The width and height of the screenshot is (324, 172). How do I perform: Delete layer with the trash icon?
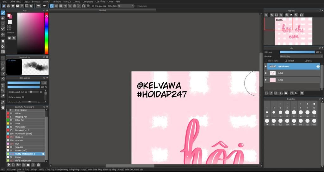click(302, 93)
